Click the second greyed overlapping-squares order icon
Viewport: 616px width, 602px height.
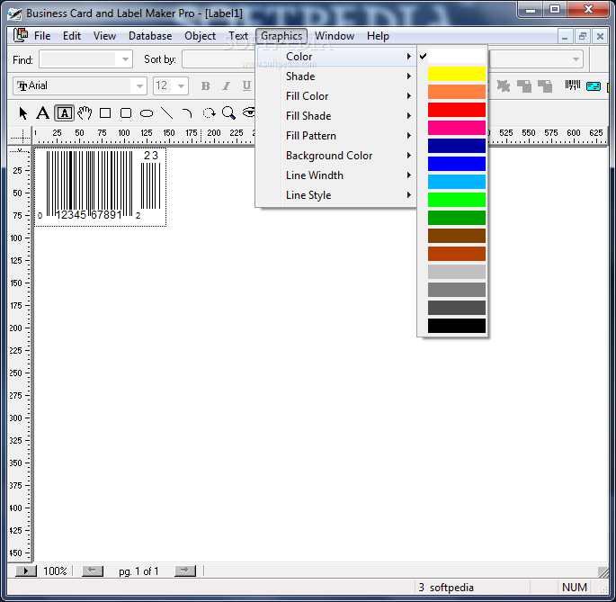click(x=545, y=85)
